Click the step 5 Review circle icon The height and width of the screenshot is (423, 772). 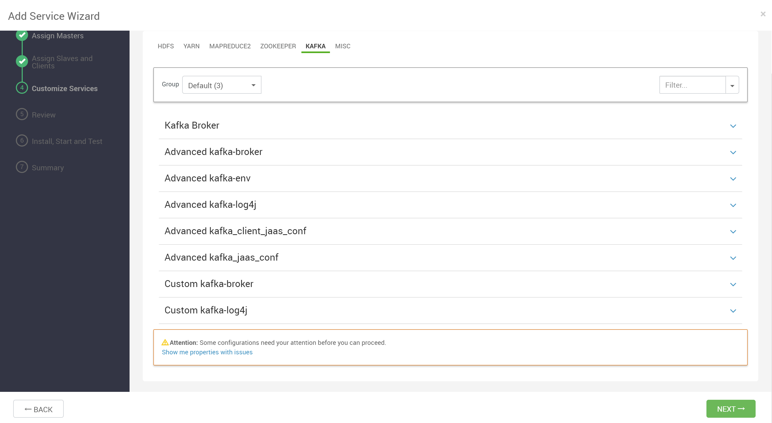pos(22,114)
